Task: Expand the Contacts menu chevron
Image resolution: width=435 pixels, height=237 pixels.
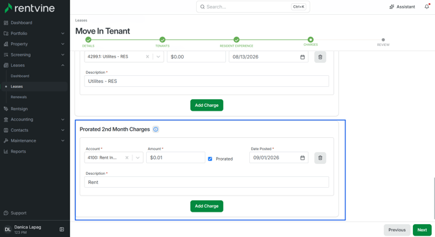Action: pyautogui.click(x=63, y=130)
